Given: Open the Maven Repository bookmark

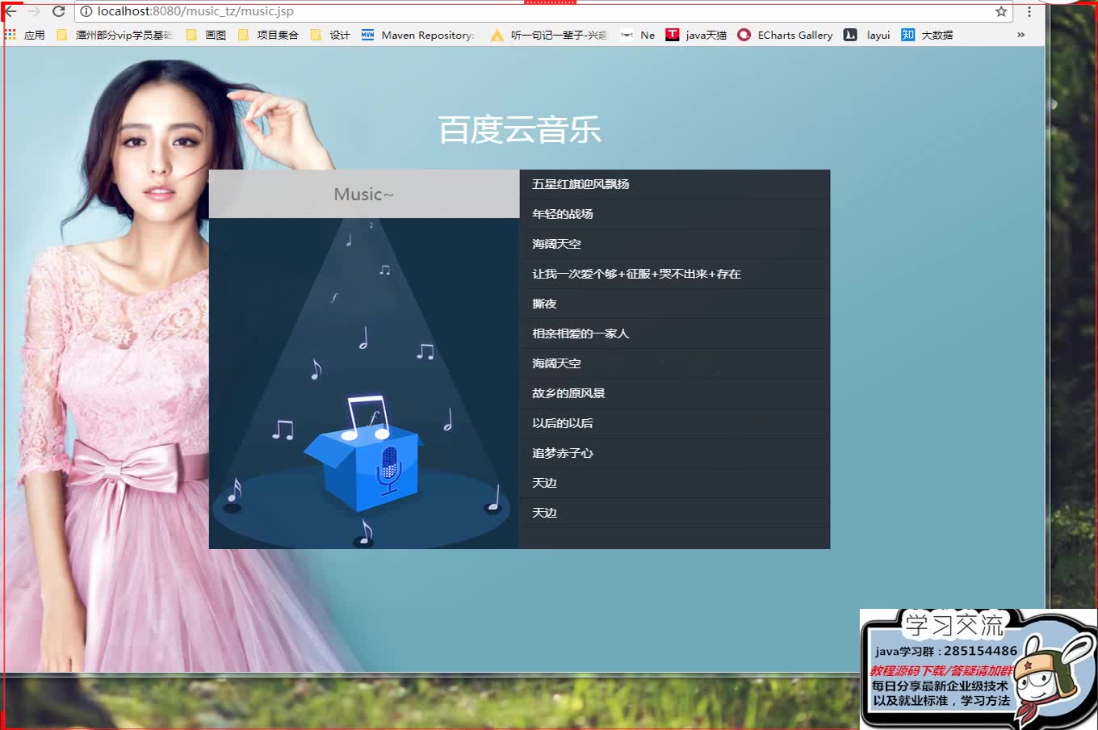Looking at the screenshot, I should pos(418,35).
